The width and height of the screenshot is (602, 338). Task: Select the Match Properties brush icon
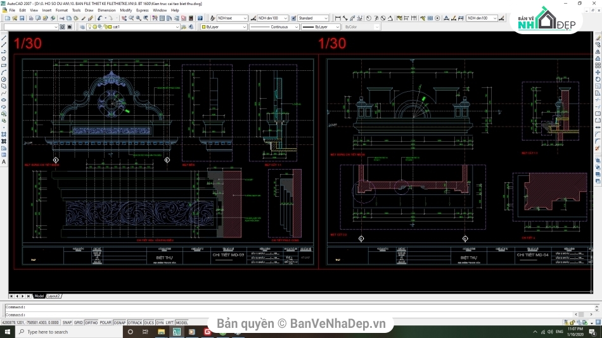84,18
